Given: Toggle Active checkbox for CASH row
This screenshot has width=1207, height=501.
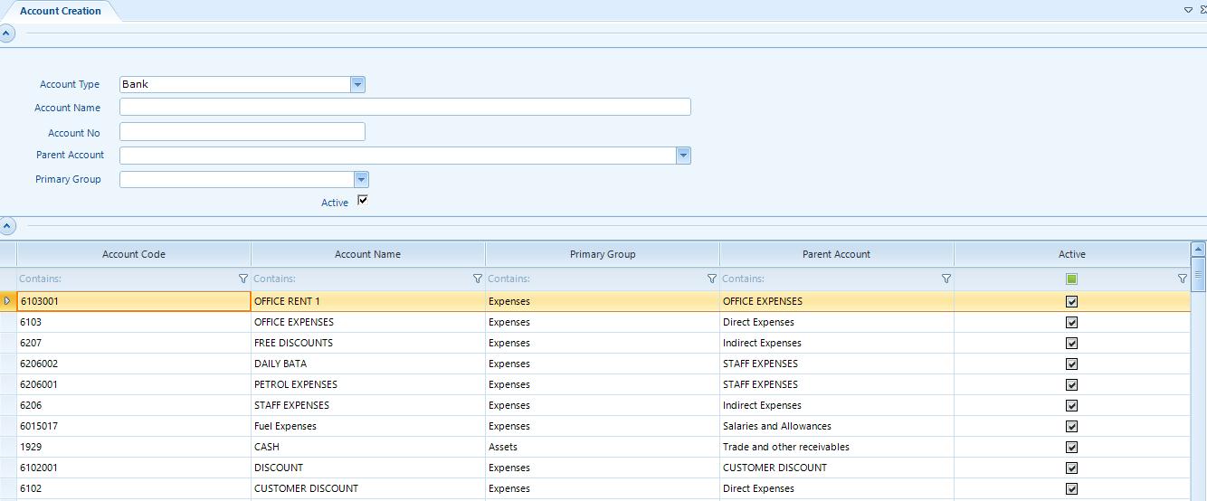Looking at the screenshot, I should (1071, 448).
